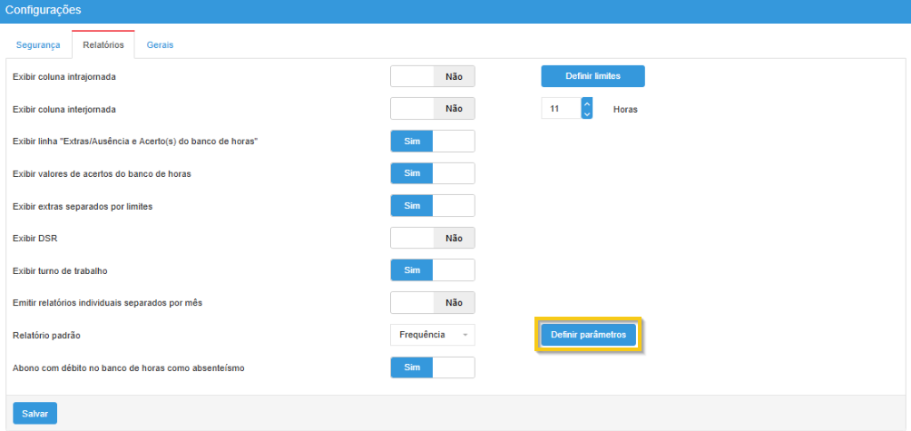Disable Extras/Ausência e Acerto(s) line toggle
This screenshot has height=431, width=911.
[x=432, y=142]
